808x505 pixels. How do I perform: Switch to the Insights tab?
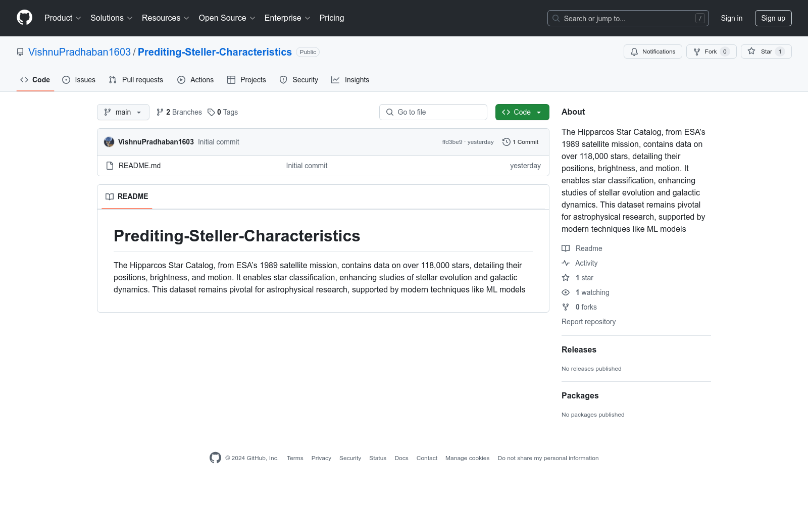point(350,80)
